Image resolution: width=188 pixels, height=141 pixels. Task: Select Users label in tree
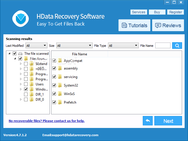pos(40,84)
